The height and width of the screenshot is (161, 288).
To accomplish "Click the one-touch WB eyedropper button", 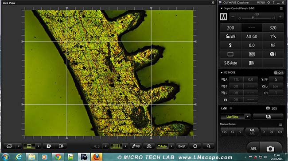I will 136,146.
